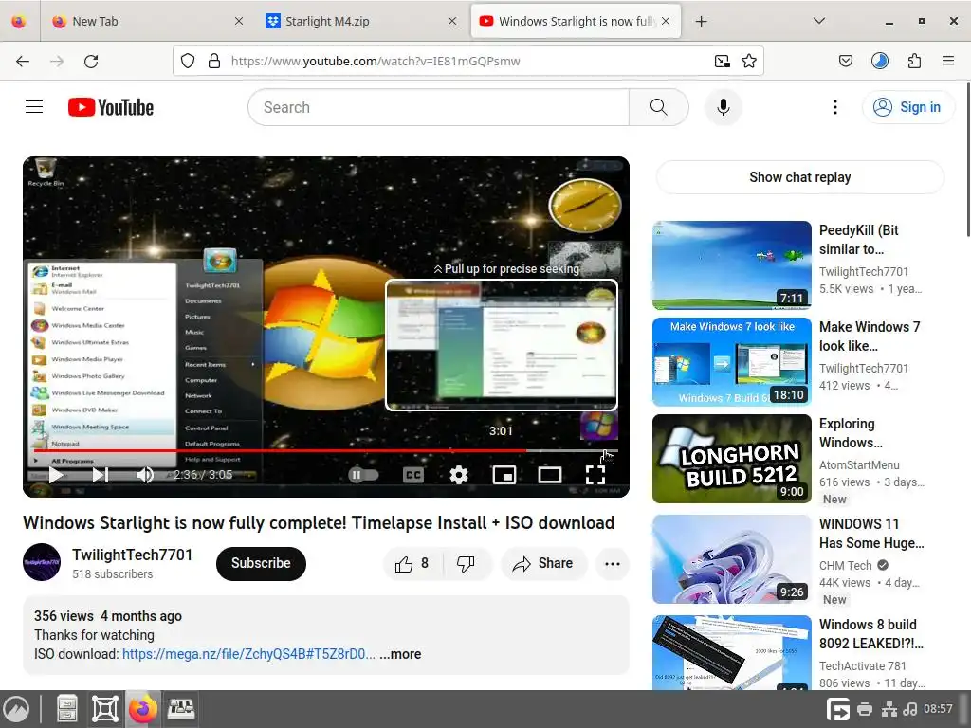
Task: Go forward one page
Action: tap(57, 61)
